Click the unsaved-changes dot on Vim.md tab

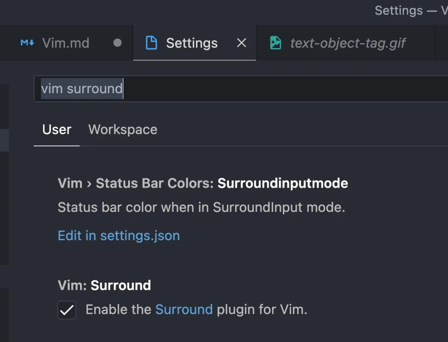117,43
